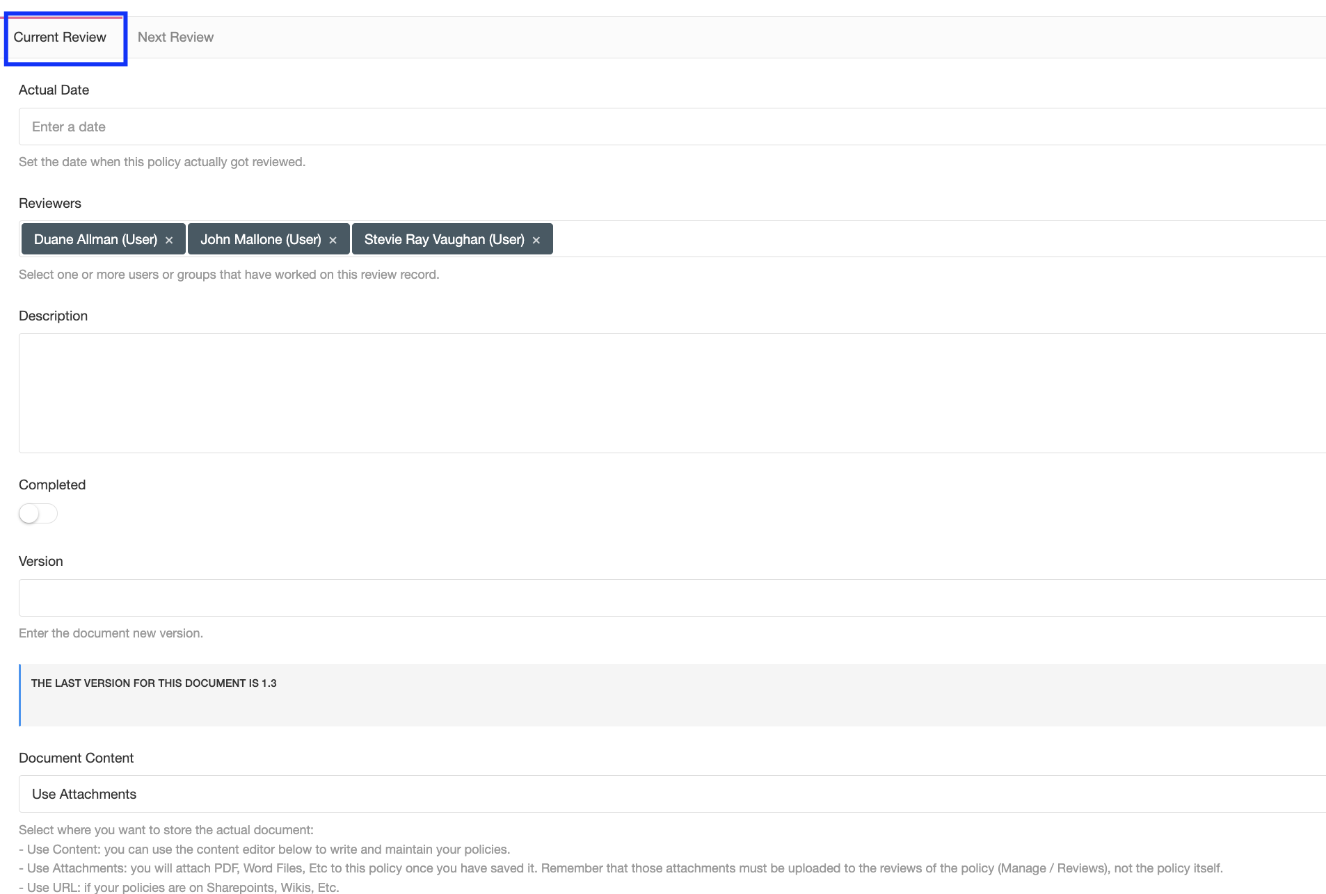Click the Version field label
The height and width of the screenshot is (894, 1326).
(40, 562)
